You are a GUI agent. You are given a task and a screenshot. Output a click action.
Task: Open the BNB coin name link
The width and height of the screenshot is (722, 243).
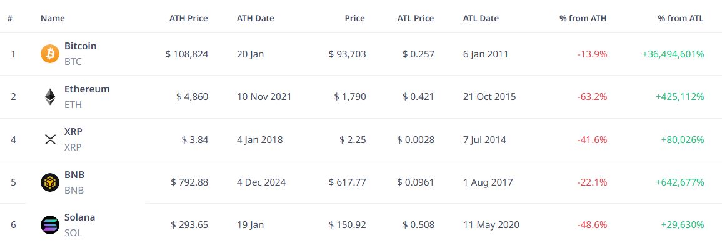pos(74,174)
